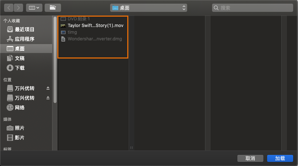Click the sidebar vertical scrollbar
Screen dimensions: 298x166
(55, 59)
